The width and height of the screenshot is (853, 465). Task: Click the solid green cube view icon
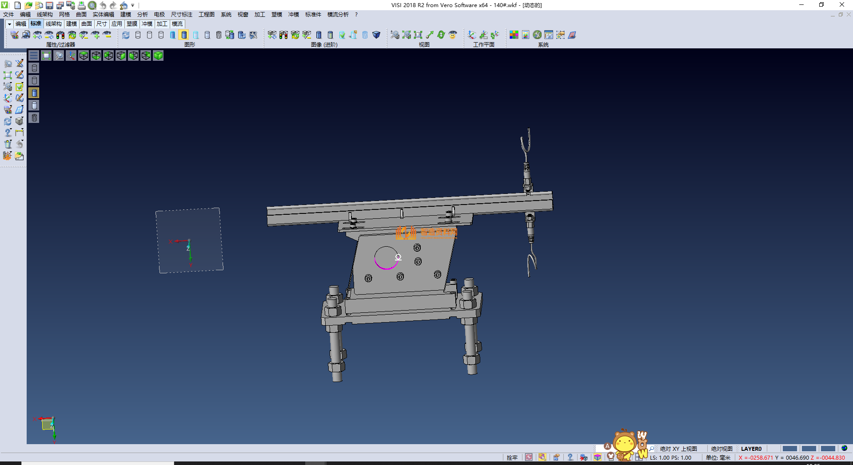(158, 55)
